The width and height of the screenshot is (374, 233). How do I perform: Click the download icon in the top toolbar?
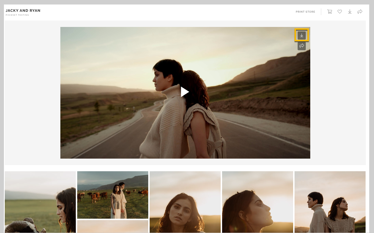tap(350, 12)
